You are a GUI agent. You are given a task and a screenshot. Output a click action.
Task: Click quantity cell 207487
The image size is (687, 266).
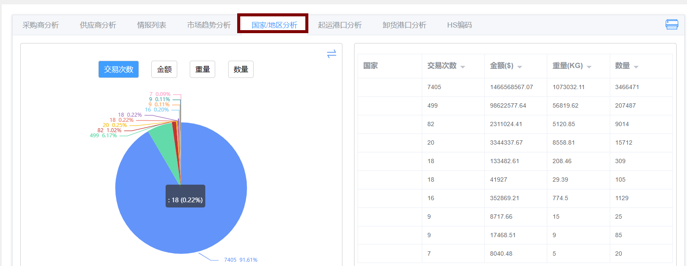pyautogui.click(x=625, y=105)
